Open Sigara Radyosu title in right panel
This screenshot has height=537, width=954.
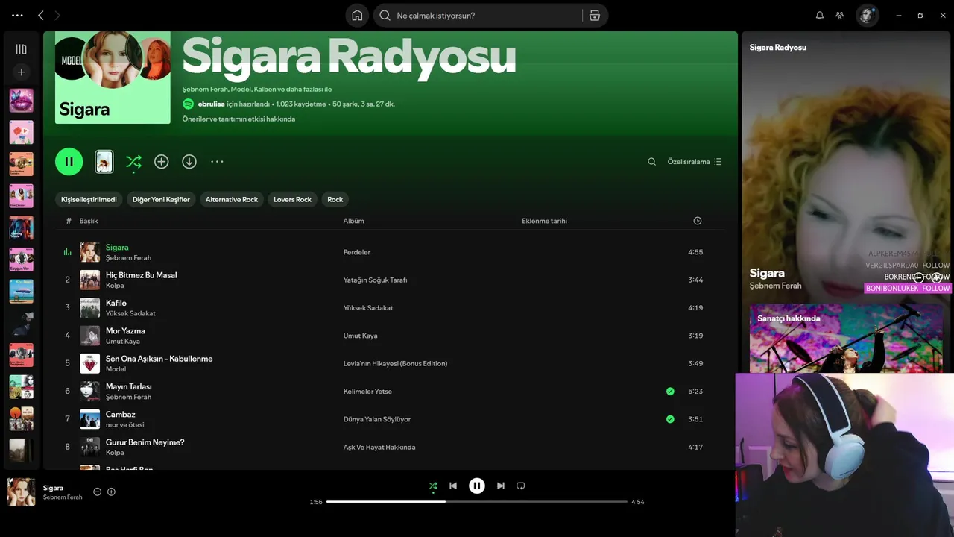[777, 48]
